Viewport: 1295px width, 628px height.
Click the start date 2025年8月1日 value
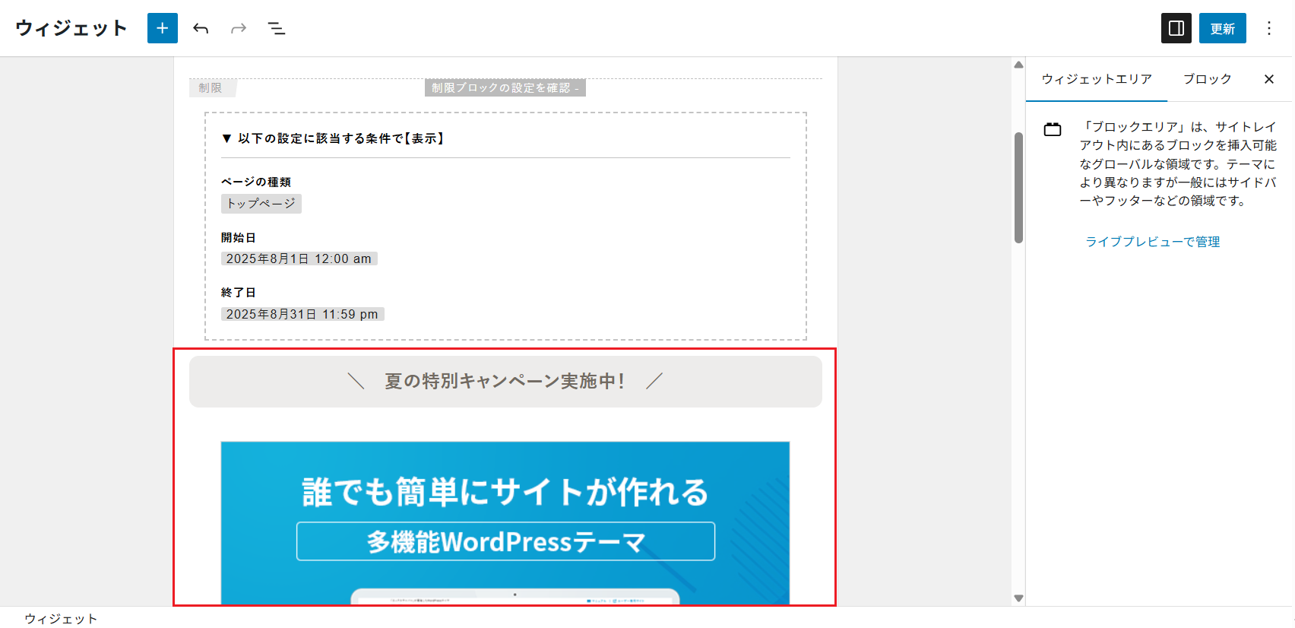pos(299,258)
